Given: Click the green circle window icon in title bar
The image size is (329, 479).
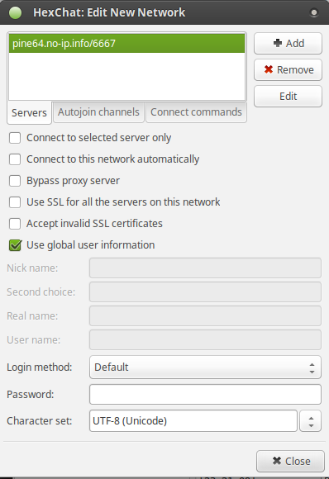Looking at the screenshot, I should coord(15,12).
